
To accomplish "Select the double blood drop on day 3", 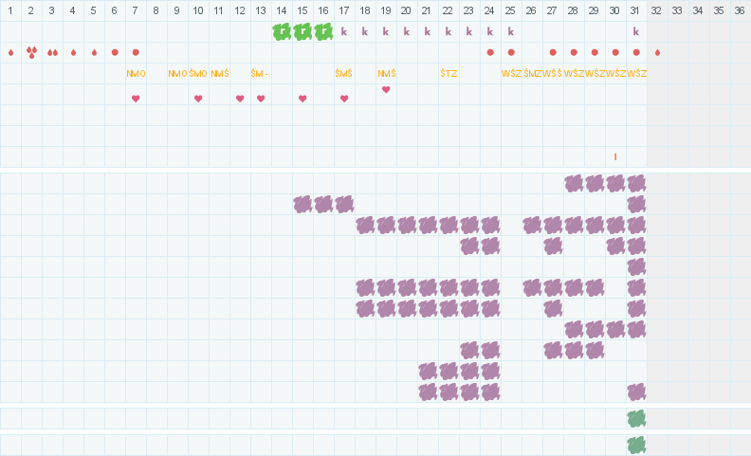I will (x=52, y=52).
